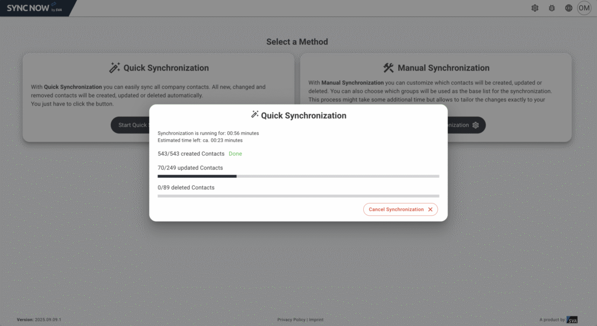The width and height of the screenshot is (597, 326).
Task: Click the updated Contacts progress bar
Action: 298,176
